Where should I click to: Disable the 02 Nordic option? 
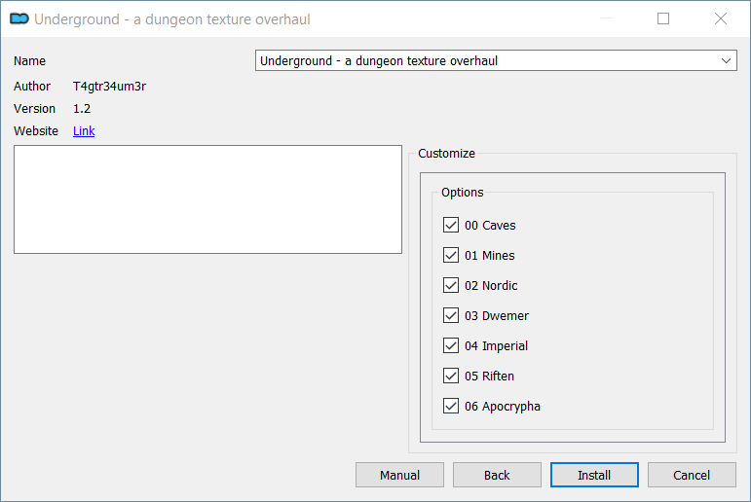451,285
